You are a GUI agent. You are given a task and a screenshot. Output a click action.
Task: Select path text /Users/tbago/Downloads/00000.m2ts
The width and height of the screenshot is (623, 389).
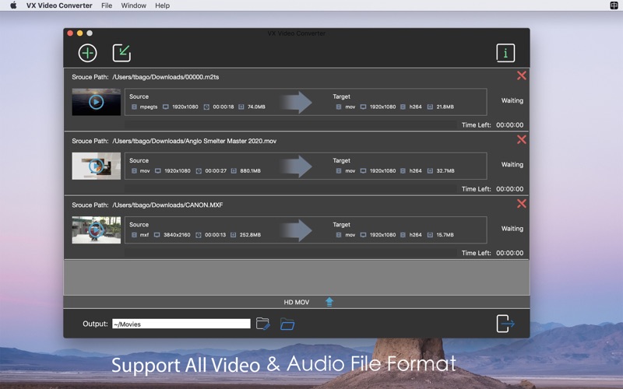point(166,77)
